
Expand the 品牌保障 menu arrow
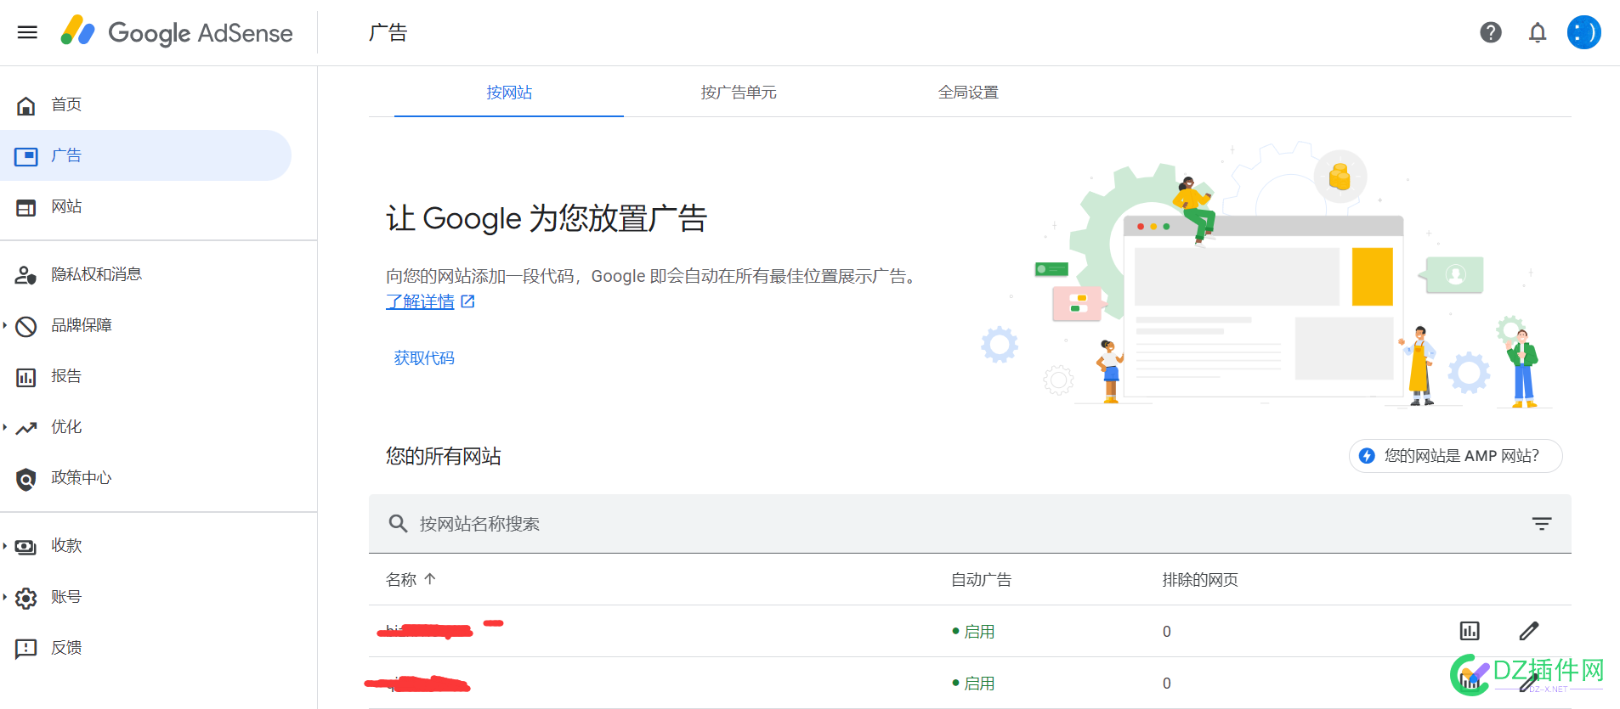pyautogui.click(x=4, y=325)
